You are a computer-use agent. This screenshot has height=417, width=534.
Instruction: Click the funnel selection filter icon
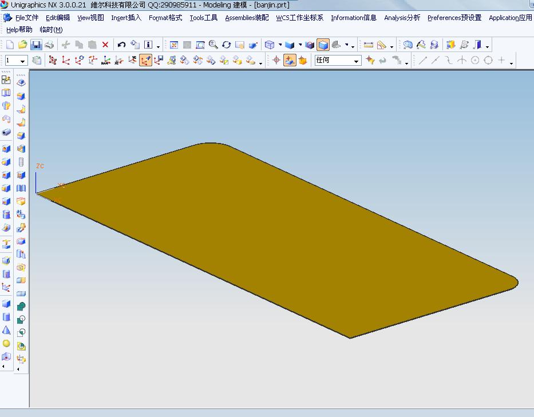tap(370, 61)
